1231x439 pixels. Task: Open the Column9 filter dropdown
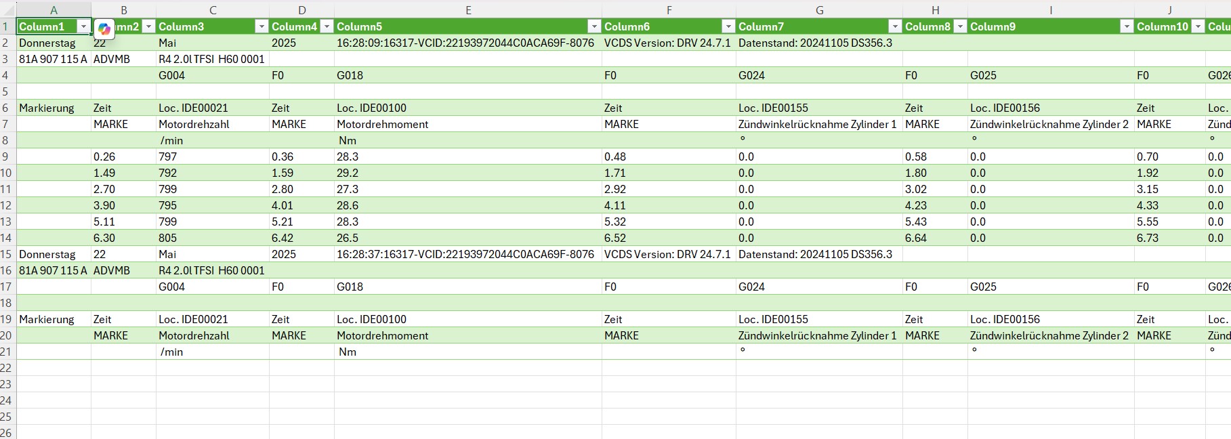pos(1127,26)
